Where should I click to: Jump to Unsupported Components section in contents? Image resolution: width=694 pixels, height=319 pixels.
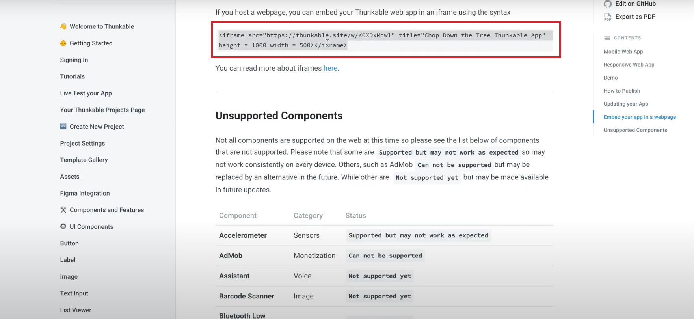tap(635, 130)
